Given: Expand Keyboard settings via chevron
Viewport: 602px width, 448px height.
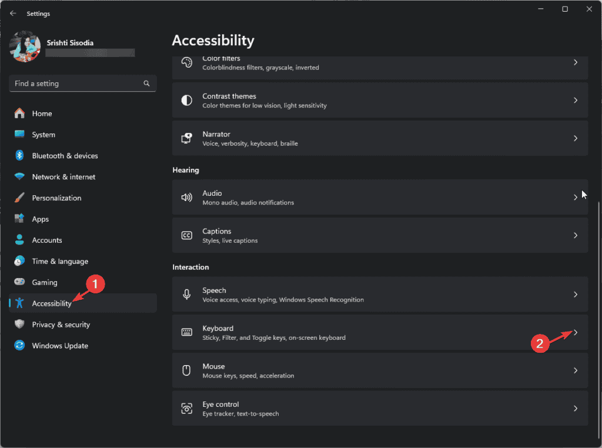Looking at the screenshot, I should [x=576, y=332].
